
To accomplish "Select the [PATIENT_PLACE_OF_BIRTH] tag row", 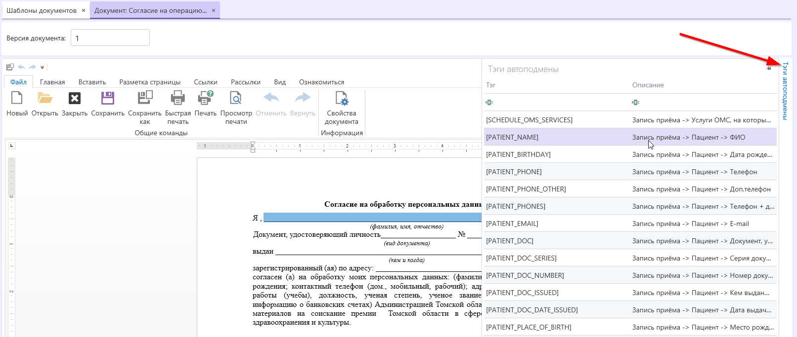I will tap(630, 327).
